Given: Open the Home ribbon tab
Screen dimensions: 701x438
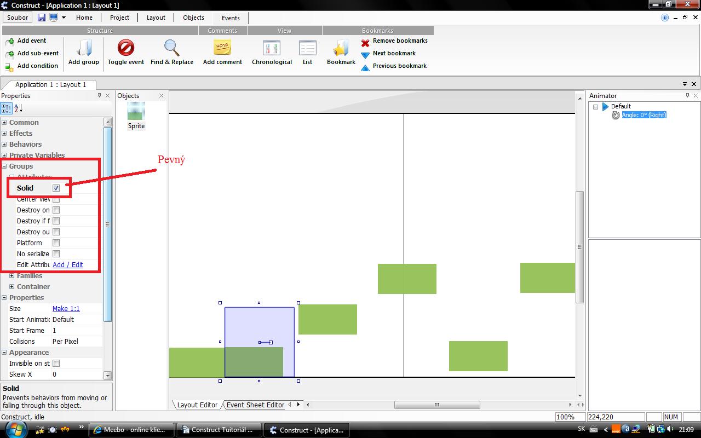Looking at the screenshot, I should point(84,18).
